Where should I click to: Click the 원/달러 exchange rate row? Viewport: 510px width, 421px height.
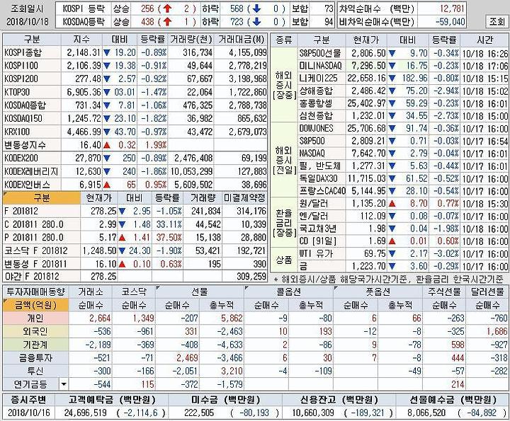pyautogui.click(x=403, y=204)
